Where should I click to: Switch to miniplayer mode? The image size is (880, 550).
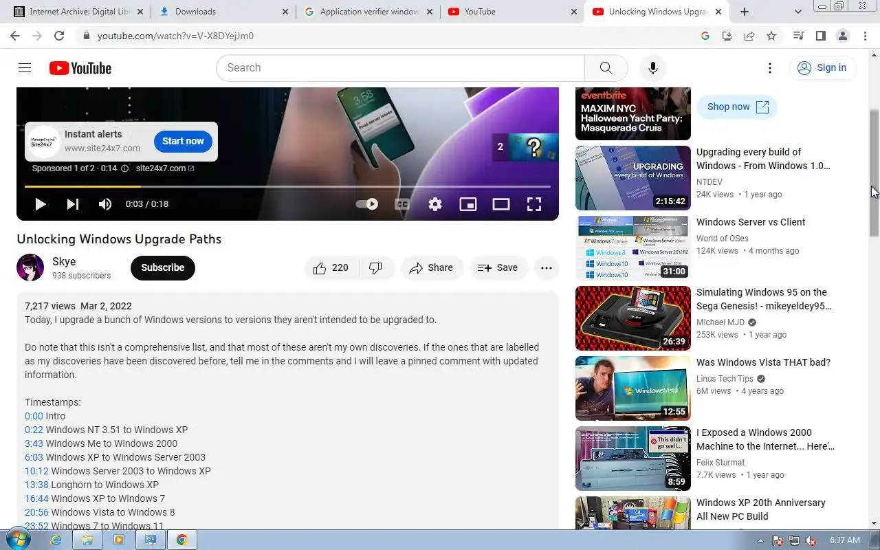click(468, 204)
